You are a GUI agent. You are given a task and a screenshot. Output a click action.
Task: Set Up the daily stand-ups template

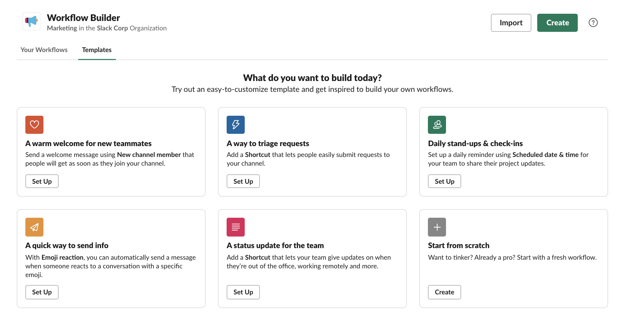click(444, 181)
